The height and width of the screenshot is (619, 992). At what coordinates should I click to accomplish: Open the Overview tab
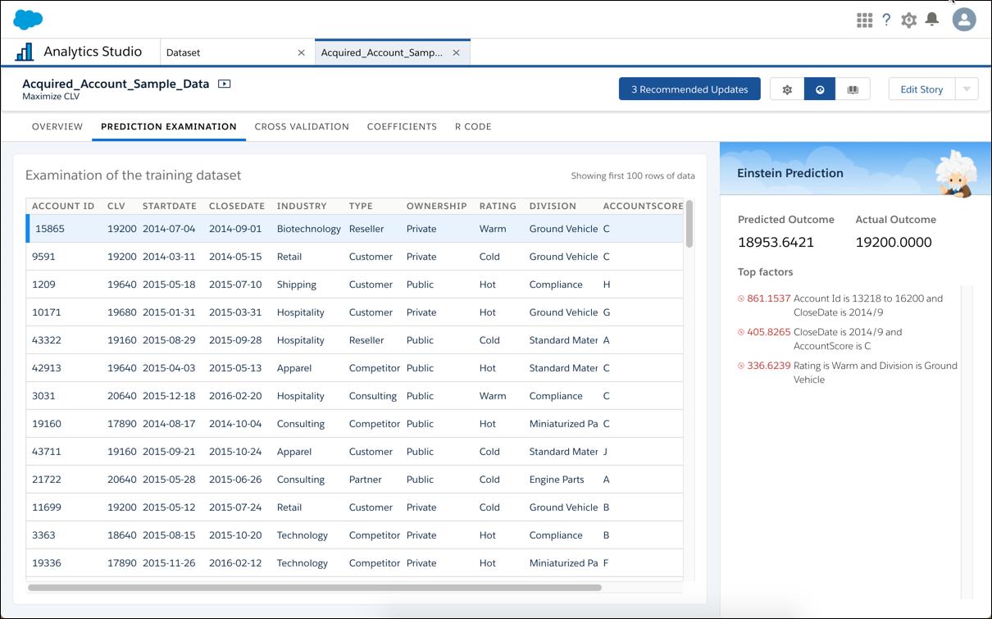click(57, 127)
